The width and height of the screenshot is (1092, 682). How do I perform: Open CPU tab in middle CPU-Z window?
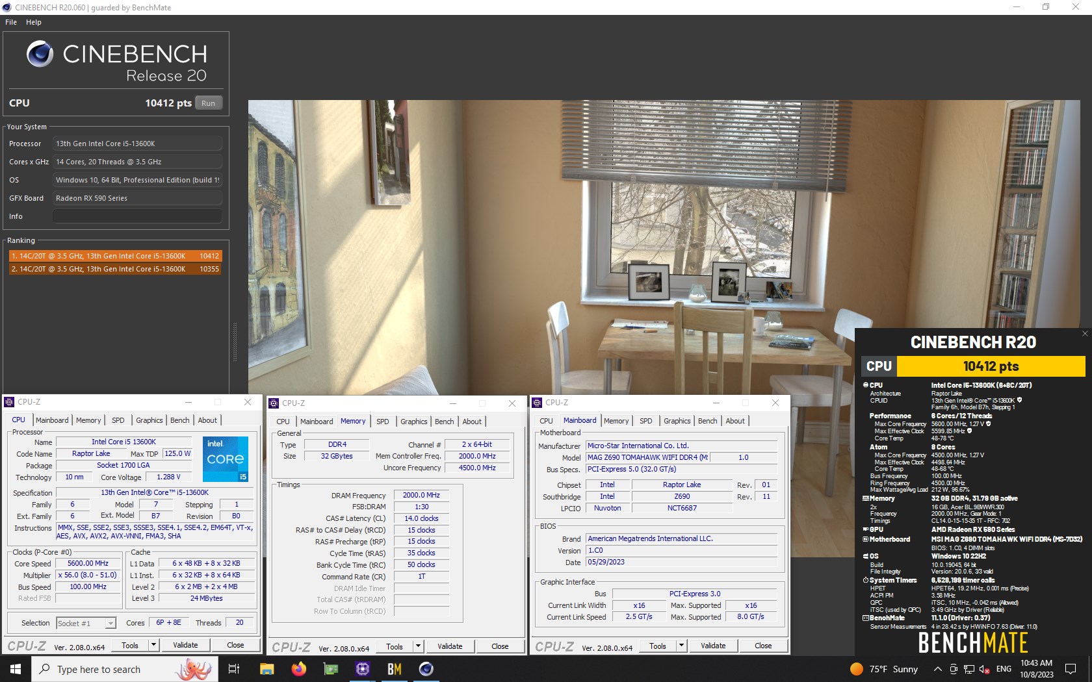tap(283, 422)
